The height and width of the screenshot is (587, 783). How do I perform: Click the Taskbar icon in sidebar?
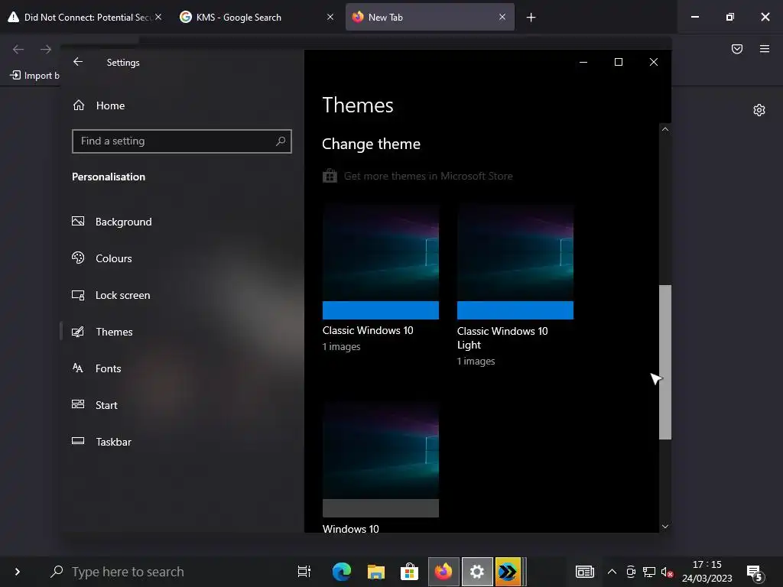tap(78, 441)
